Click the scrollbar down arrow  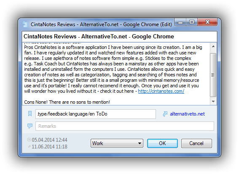213,101
